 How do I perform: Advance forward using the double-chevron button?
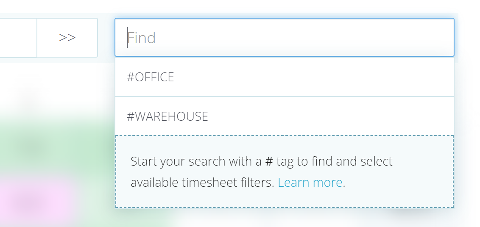coord(67,38)
